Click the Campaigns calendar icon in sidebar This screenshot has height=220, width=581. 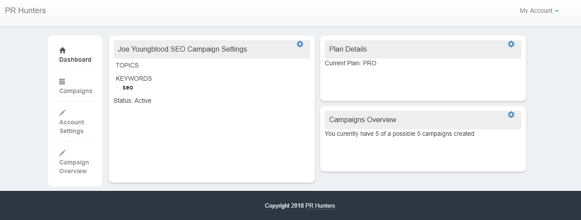coord(62,82)
